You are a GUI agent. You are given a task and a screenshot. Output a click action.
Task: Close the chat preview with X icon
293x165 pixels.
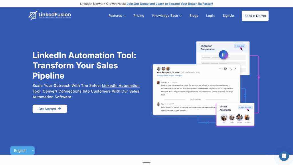pyautogui.click(x=235, y=69)
